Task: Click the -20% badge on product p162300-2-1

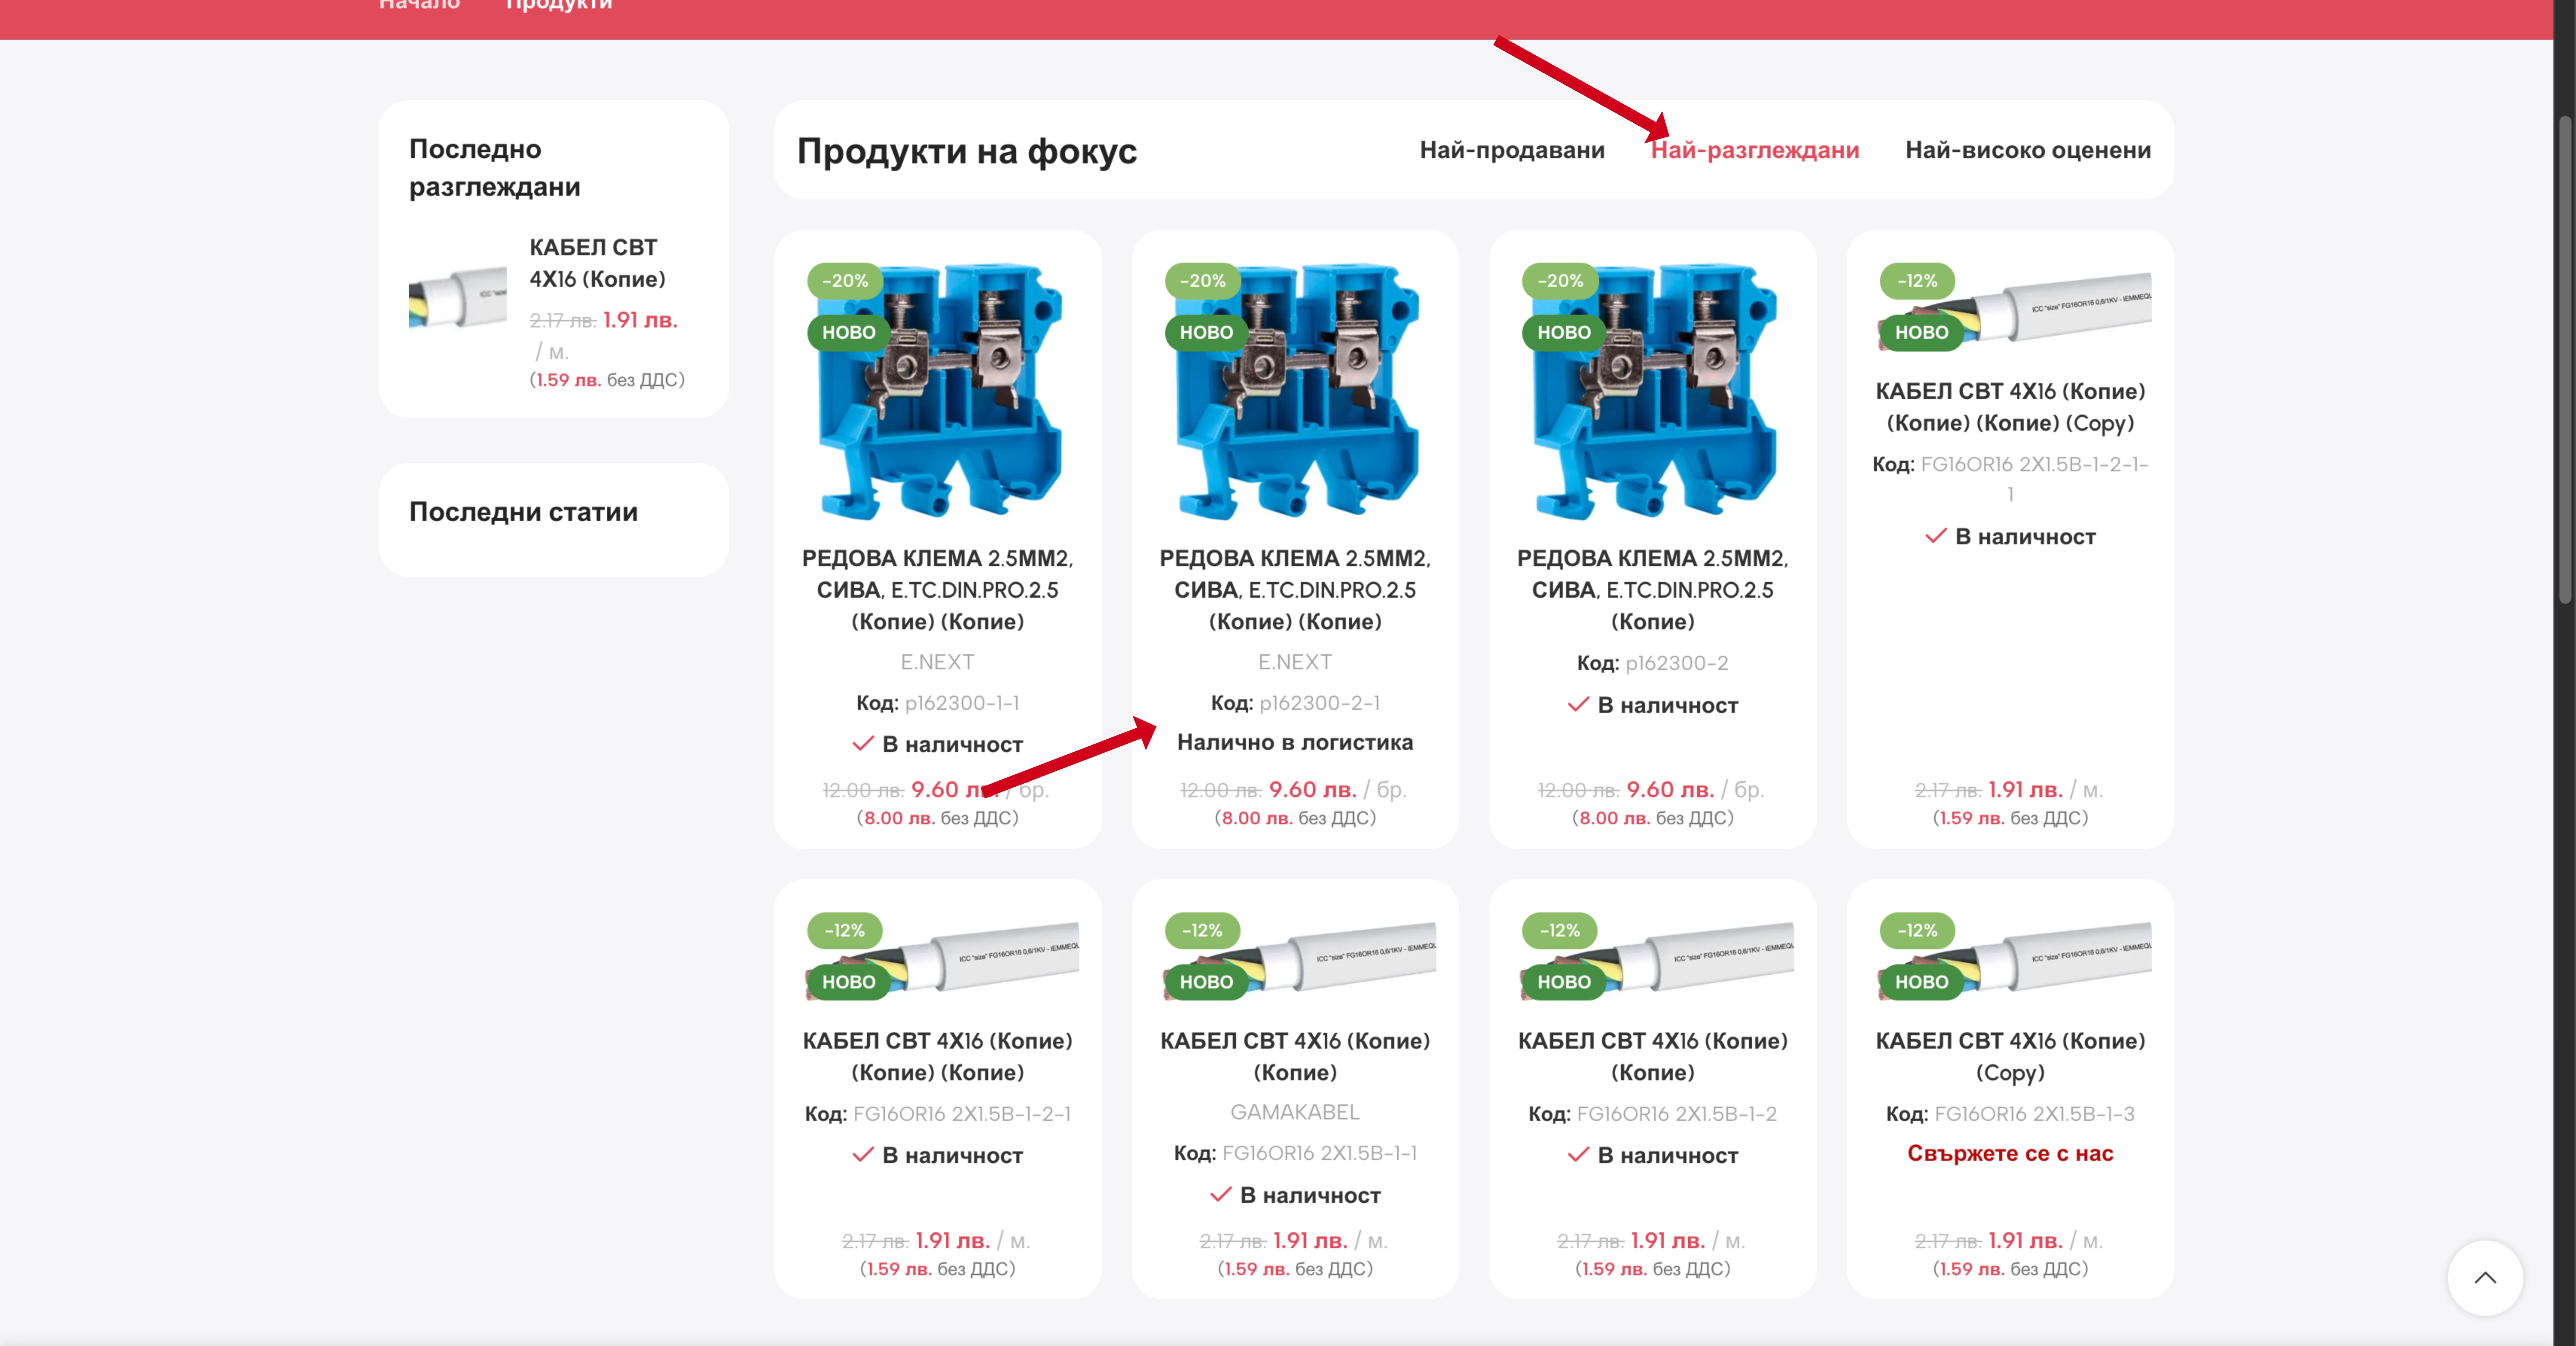Action: (x=1202, y=281)
